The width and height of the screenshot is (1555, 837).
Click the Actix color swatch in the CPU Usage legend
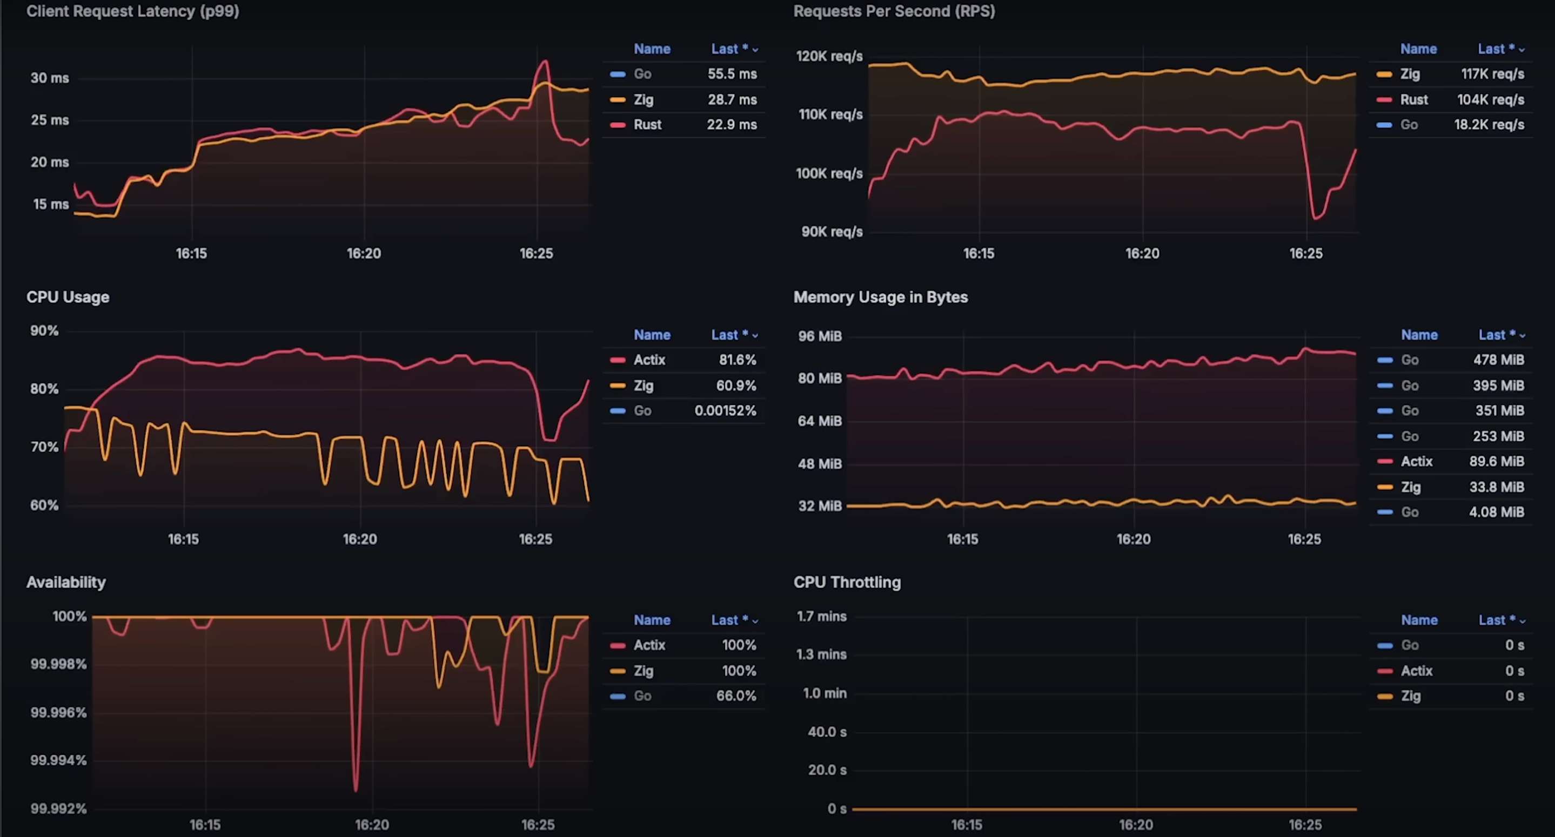pos(618,360)
